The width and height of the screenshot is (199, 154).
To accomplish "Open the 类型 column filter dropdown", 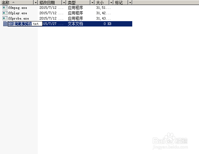I will point(92,3).
